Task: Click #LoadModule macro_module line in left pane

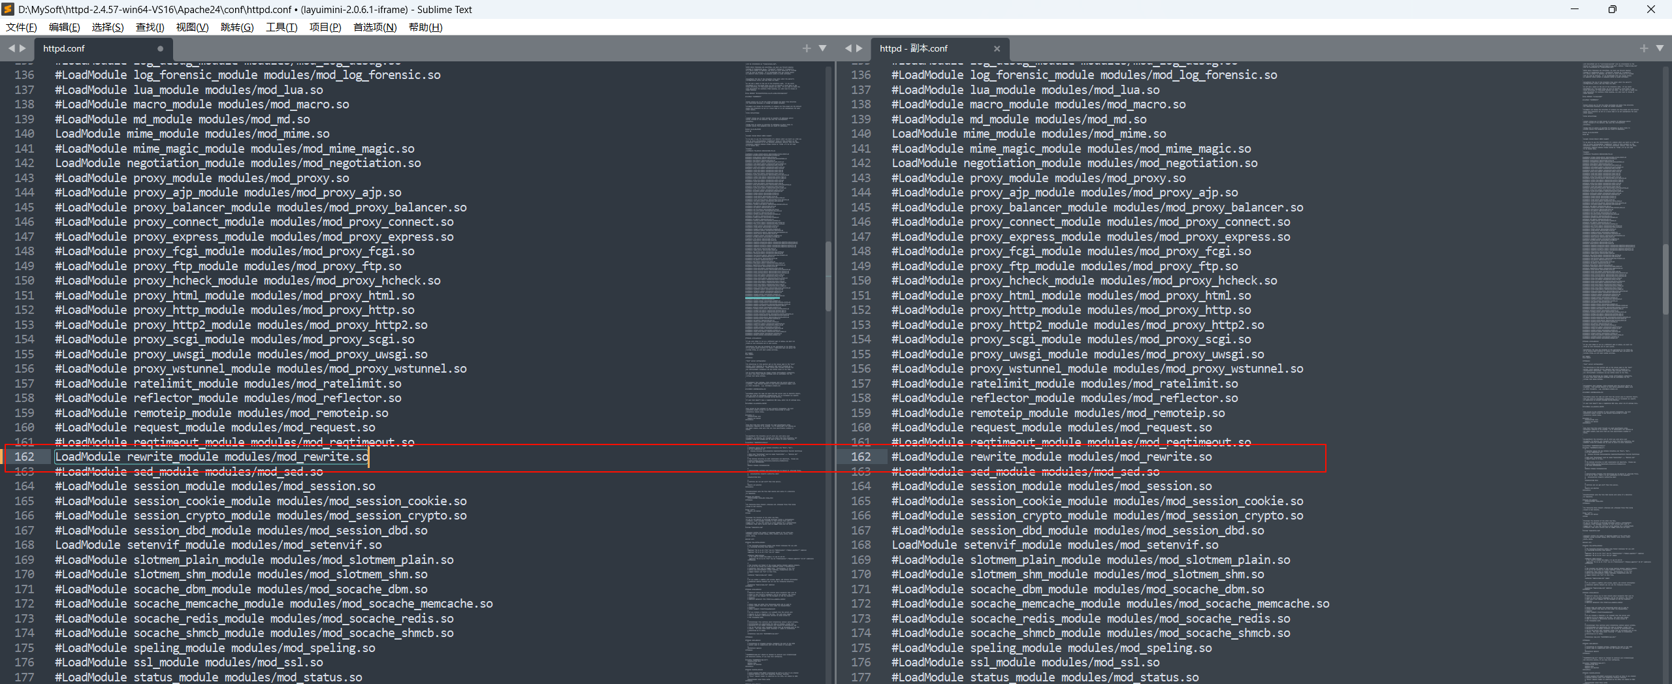Action: pyautogui.click(x=202, y=104)
